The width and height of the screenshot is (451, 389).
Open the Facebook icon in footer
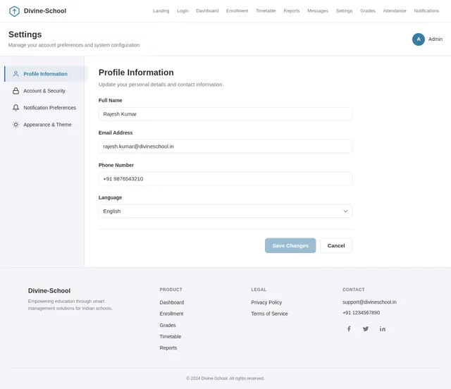349,328
